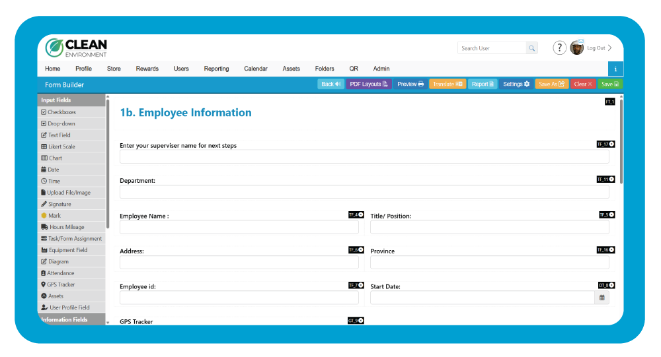
Task: Open the TF_6 Address field badge
Action: (356, 250)
